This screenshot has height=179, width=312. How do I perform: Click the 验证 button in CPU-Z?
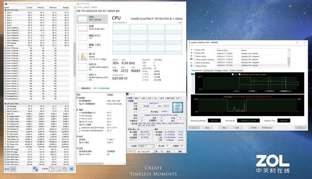click(168, 151)
